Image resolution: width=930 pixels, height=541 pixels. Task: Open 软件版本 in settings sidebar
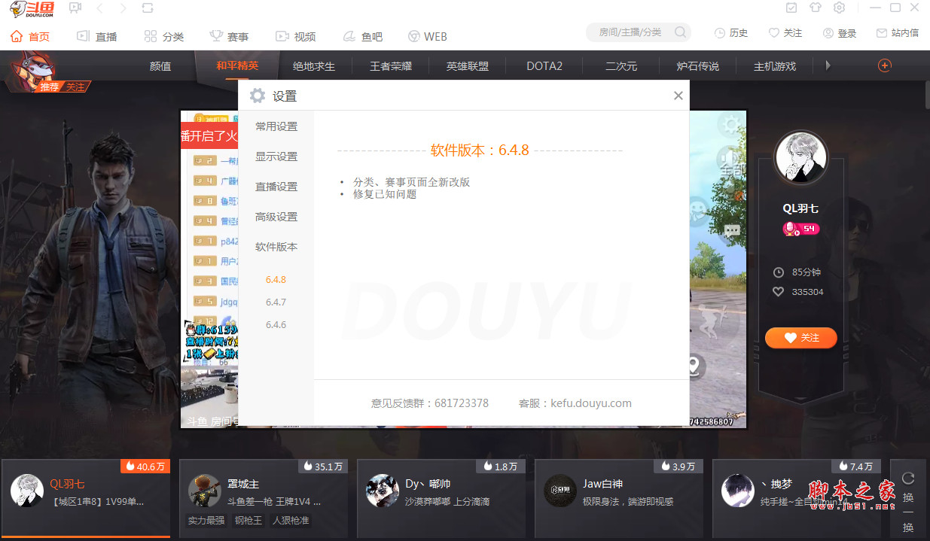point(276,247)
